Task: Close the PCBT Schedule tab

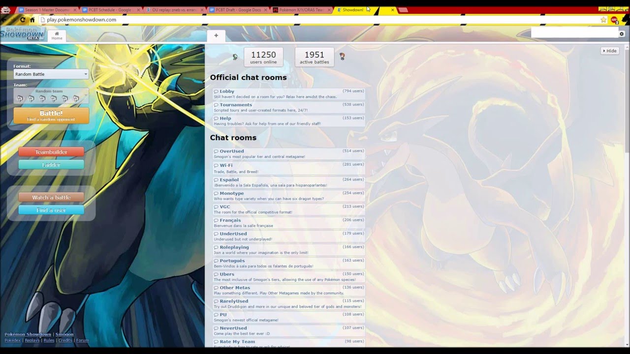Action: (x=138, y=10)
